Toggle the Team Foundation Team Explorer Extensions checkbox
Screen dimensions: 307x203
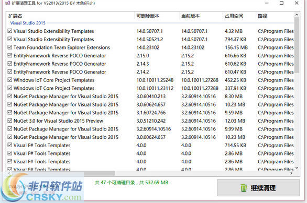(x=10, y=47)
